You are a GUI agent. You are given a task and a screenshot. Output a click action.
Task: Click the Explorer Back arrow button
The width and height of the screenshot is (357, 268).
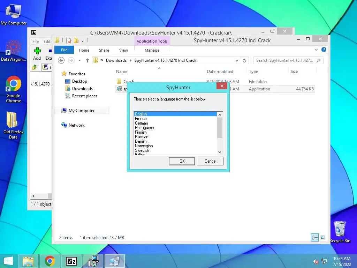(61, 60)
